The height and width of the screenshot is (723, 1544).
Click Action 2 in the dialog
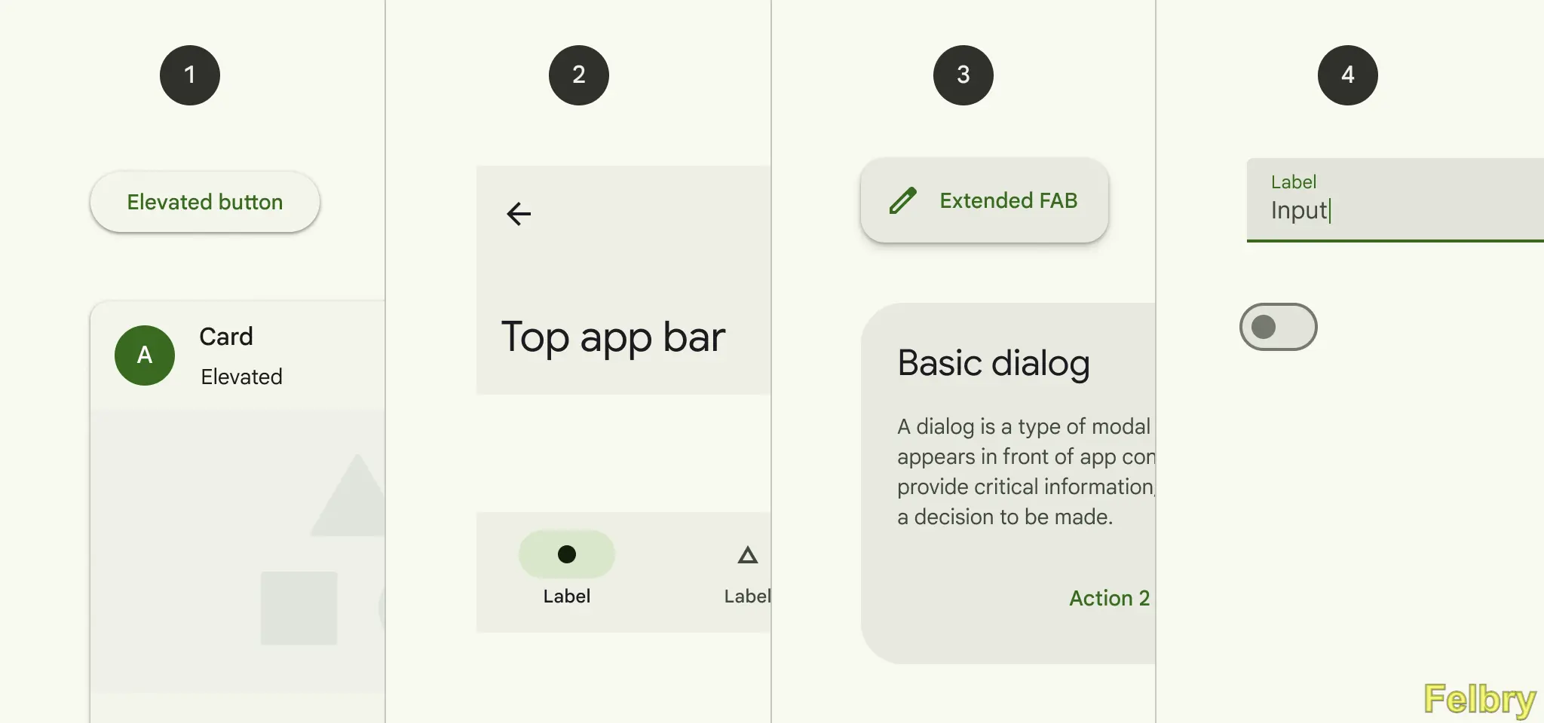1110,598
